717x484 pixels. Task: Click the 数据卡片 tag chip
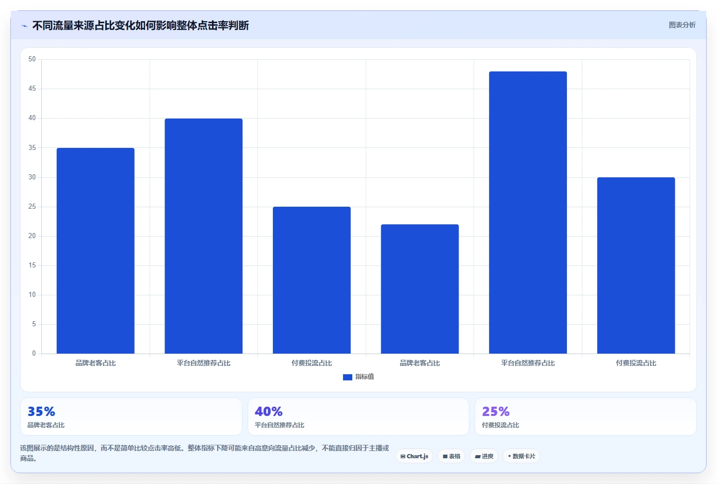click(522, 456)
